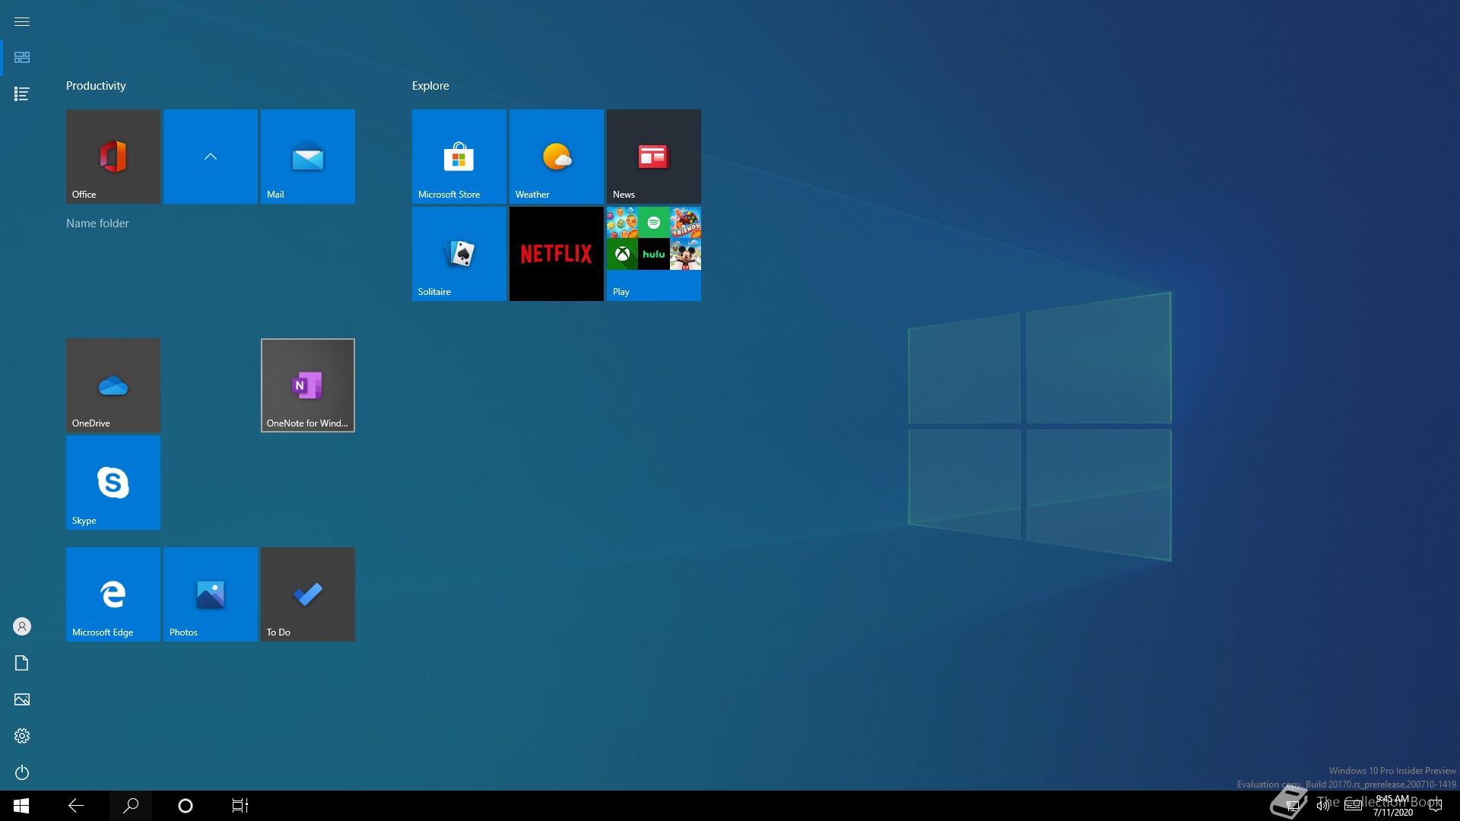The height and width of the screenshot is (821, 1460).
Task: Launch Microsoft Store tile
Action: tap(459, 156)
